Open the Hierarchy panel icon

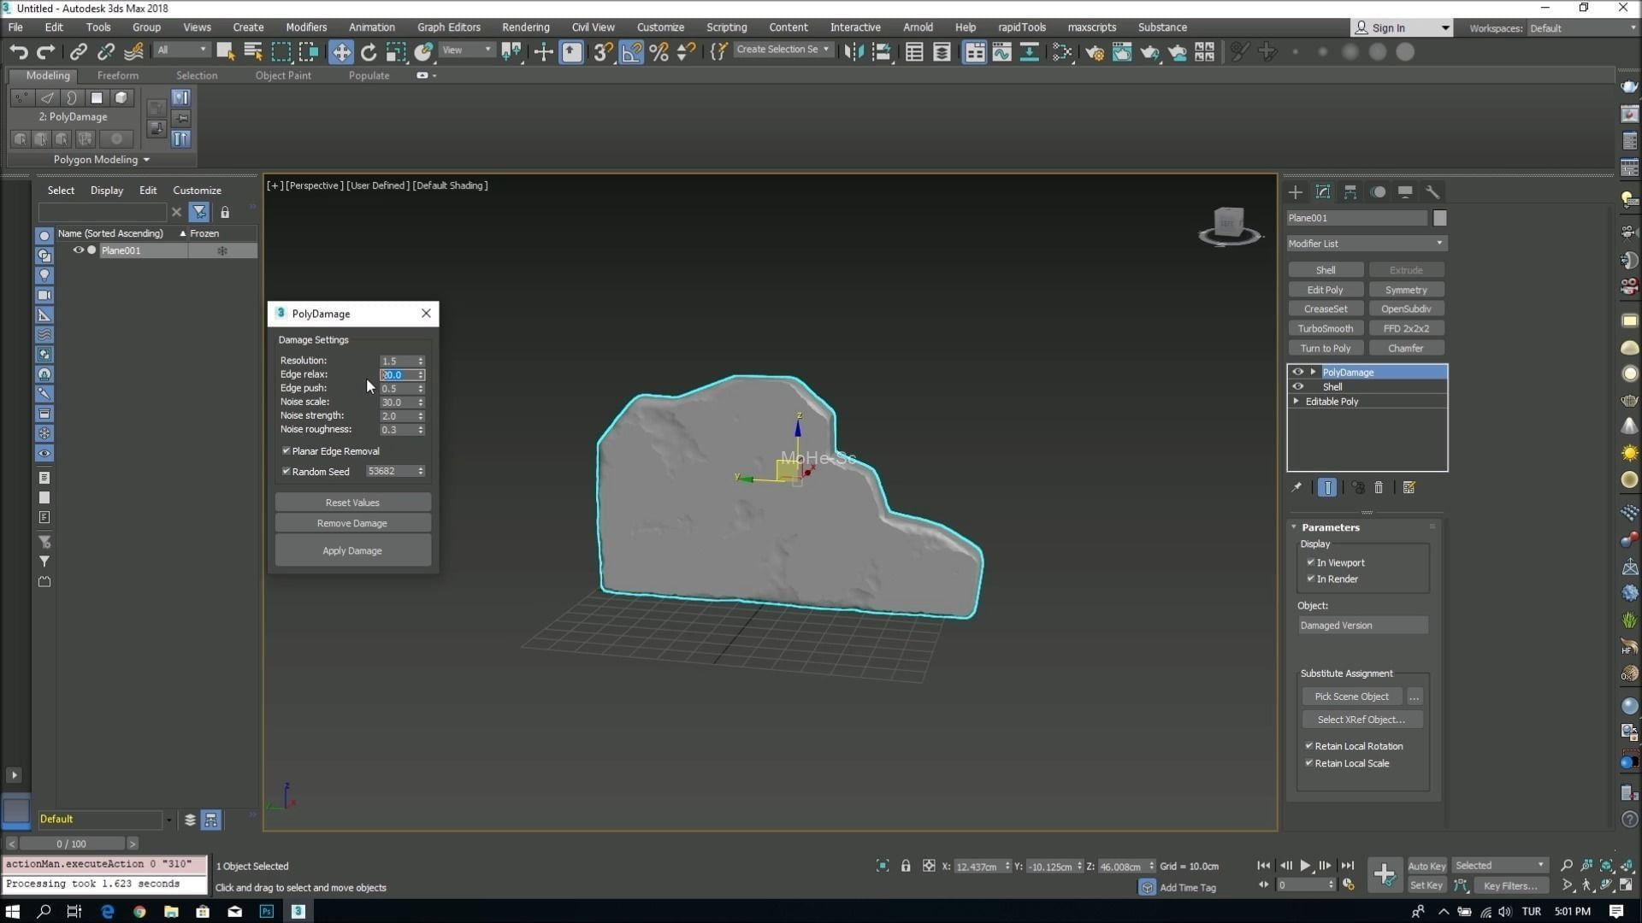coord(1350,192)
